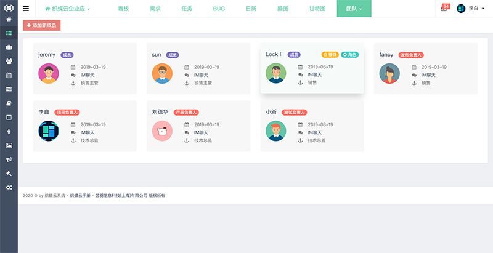This screenshot has width=493, height=253.
Task: Open IM聊天 for jeremy
Action: [88, 75]
